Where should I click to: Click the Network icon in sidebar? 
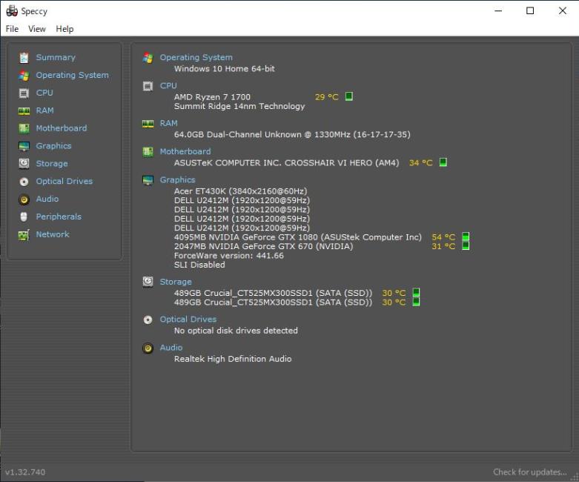(24, 235)
